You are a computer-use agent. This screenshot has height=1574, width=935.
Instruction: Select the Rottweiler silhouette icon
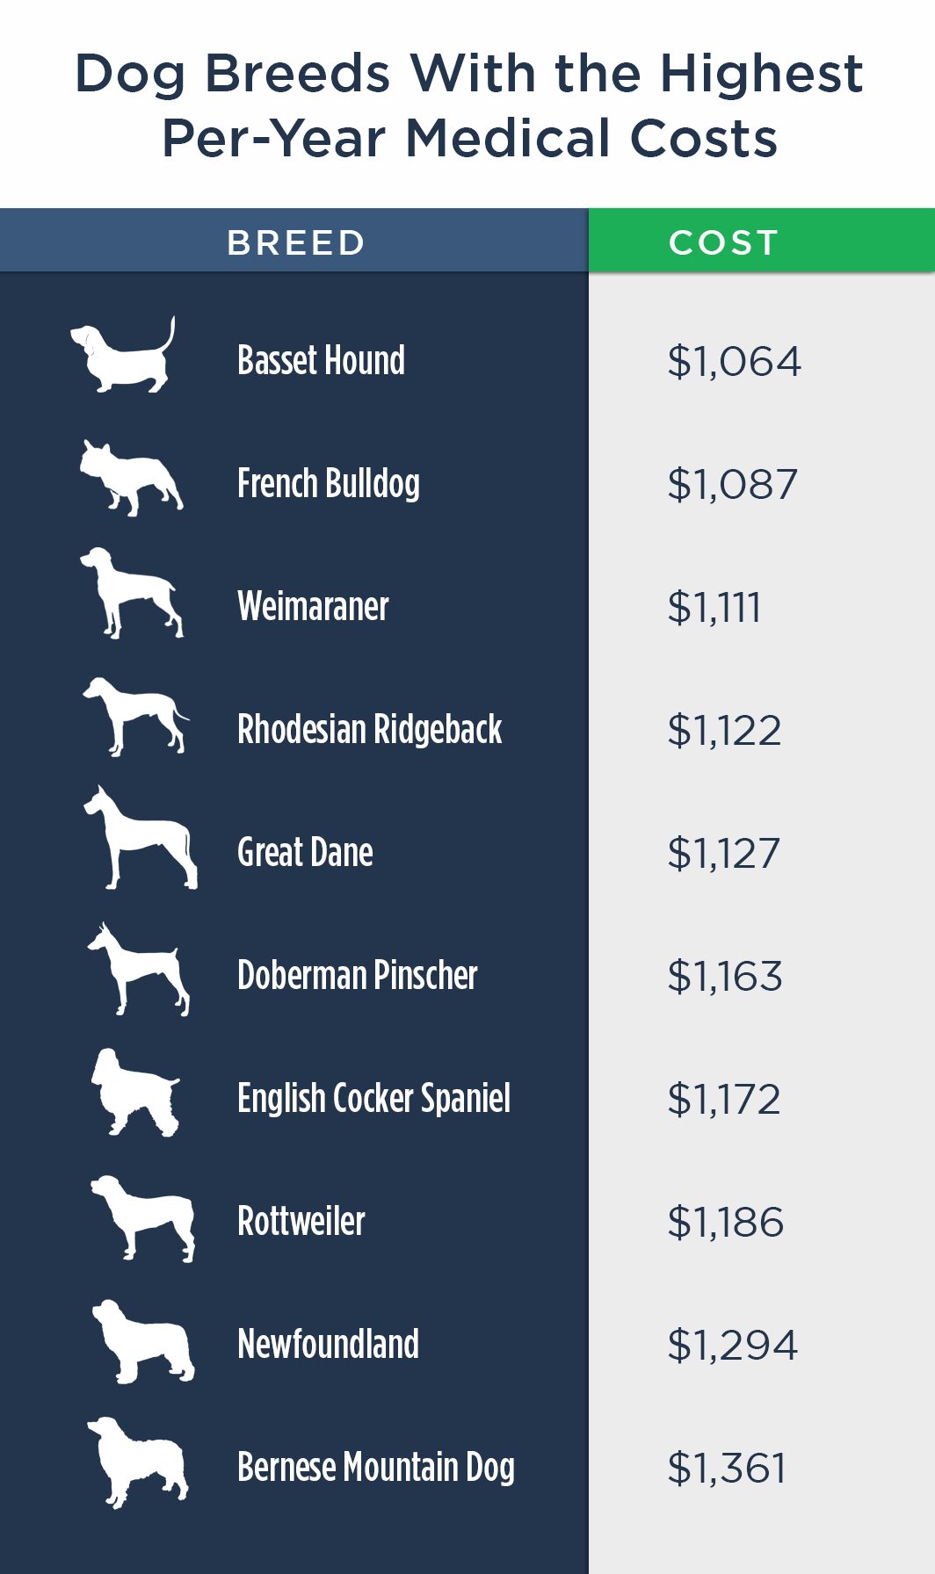(x=142, y=1218)
